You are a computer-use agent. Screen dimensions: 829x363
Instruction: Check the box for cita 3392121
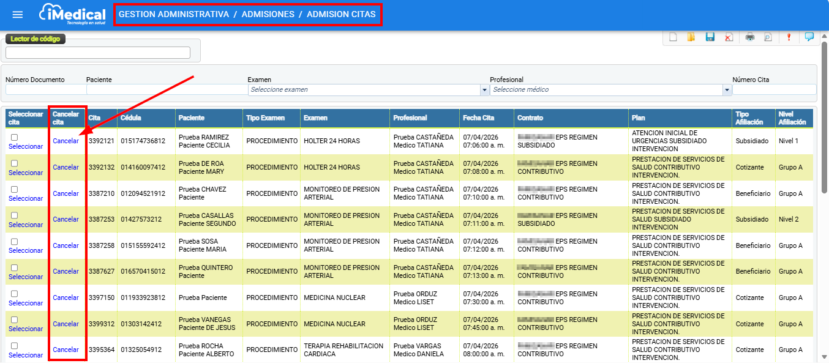point(15,138)
